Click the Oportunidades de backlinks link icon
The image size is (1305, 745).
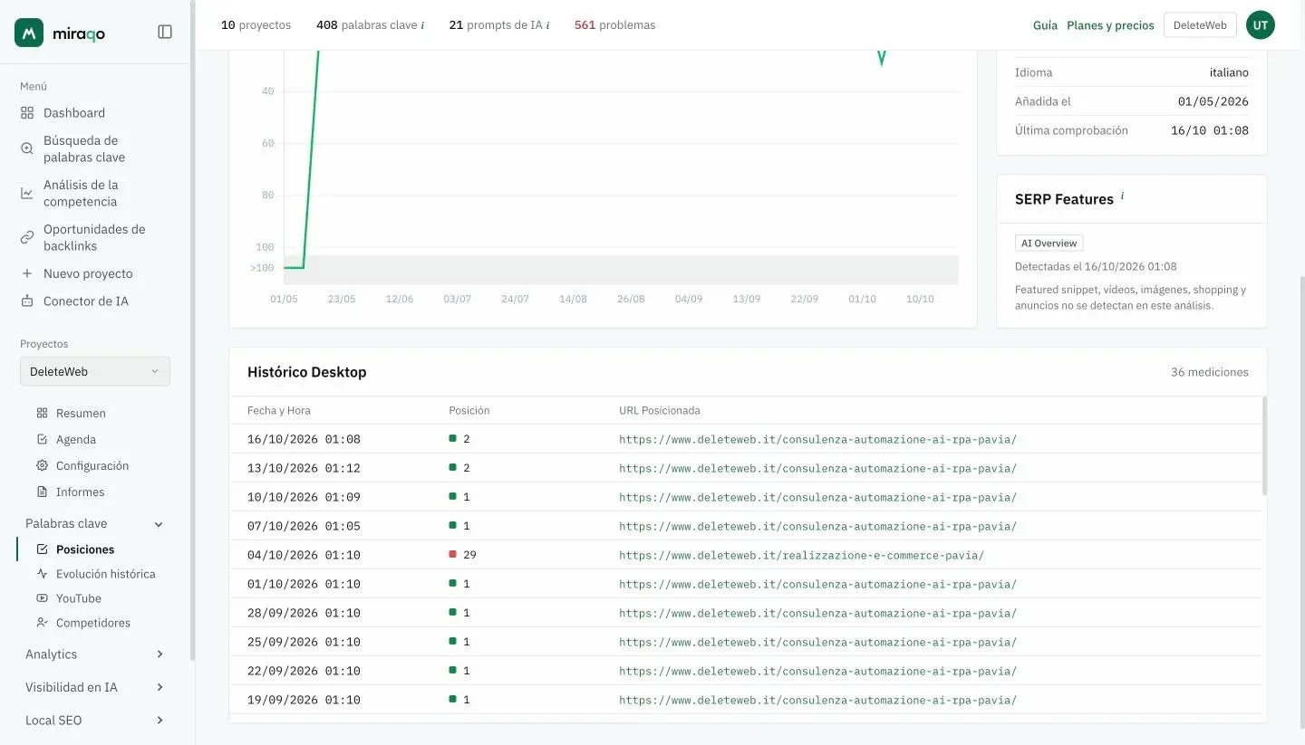tap(27, 237)
